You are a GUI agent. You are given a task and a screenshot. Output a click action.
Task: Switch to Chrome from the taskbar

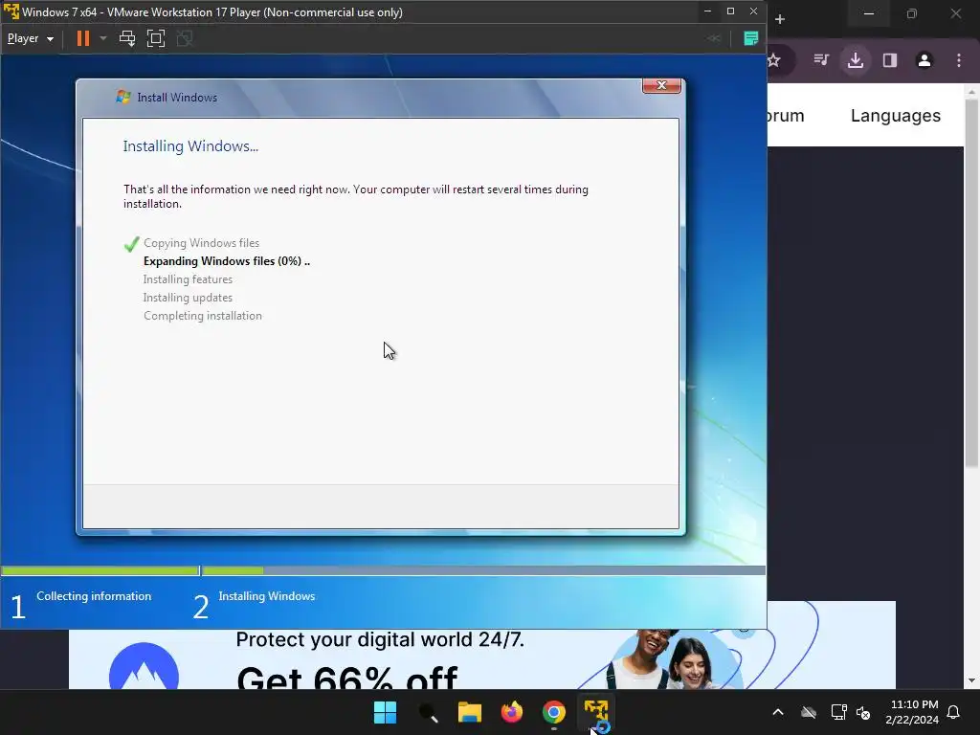[554, 712]
